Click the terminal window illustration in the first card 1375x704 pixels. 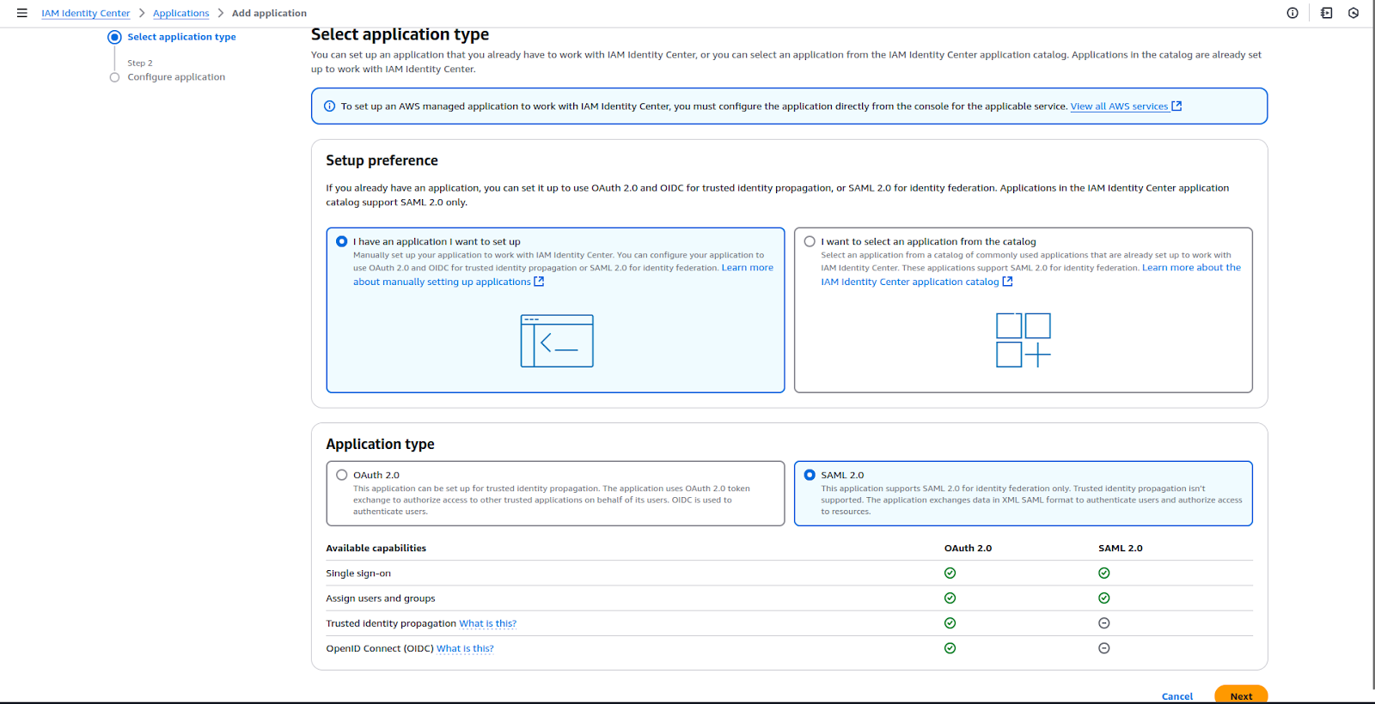[557, 341]
